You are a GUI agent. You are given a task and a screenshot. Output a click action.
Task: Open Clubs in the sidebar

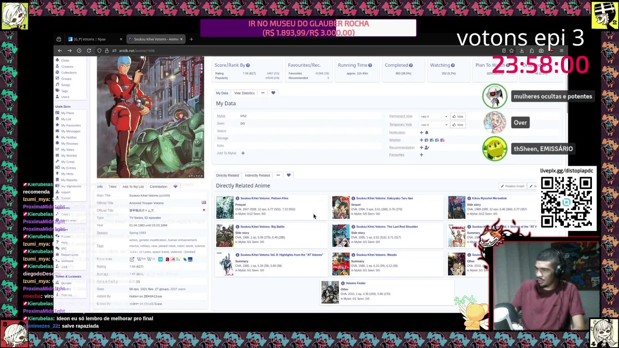(x=65, y=60)
